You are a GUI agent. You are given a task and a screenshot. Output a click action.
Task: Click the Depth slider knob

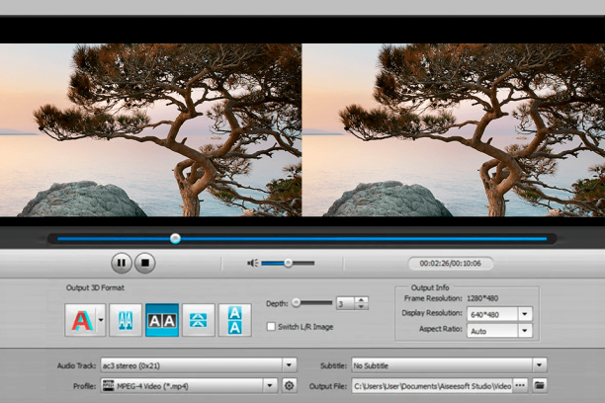[296, 302]
